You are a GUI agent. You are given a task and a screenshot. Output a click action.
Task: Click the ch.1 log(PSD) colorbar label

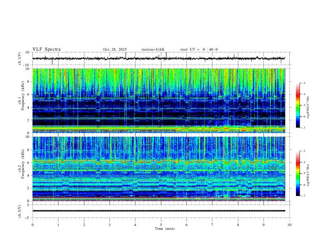tap(308, 107)
